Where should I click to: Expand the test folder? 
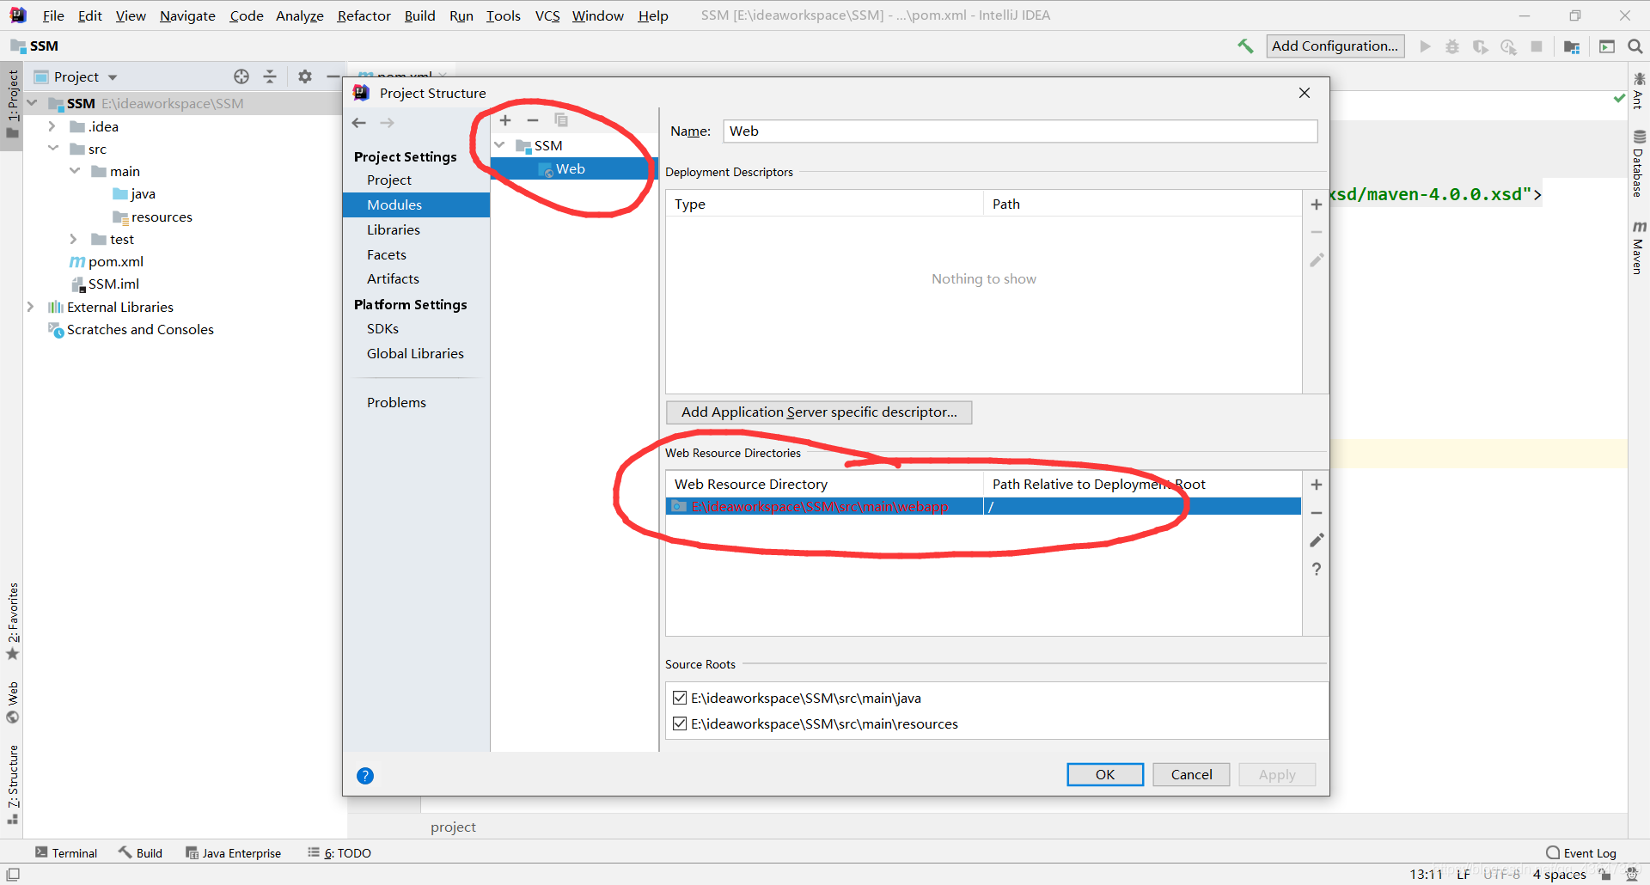point(74,239)
